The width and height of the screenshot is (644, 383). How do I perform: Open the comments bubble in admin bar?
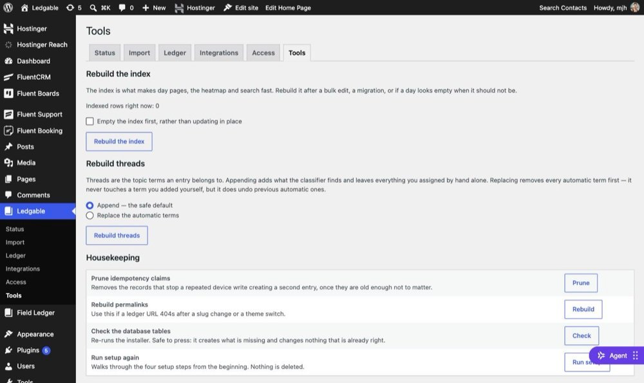[122, 8]
